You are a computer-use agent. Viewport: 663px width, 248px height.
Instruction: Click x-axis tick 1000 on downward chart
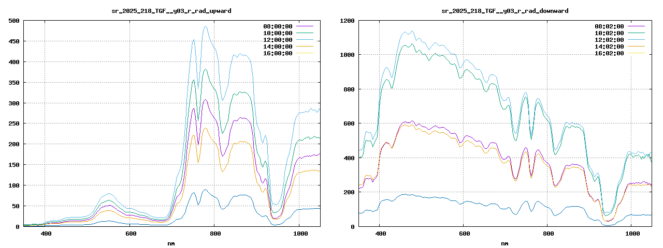click(x=632, y=234)
